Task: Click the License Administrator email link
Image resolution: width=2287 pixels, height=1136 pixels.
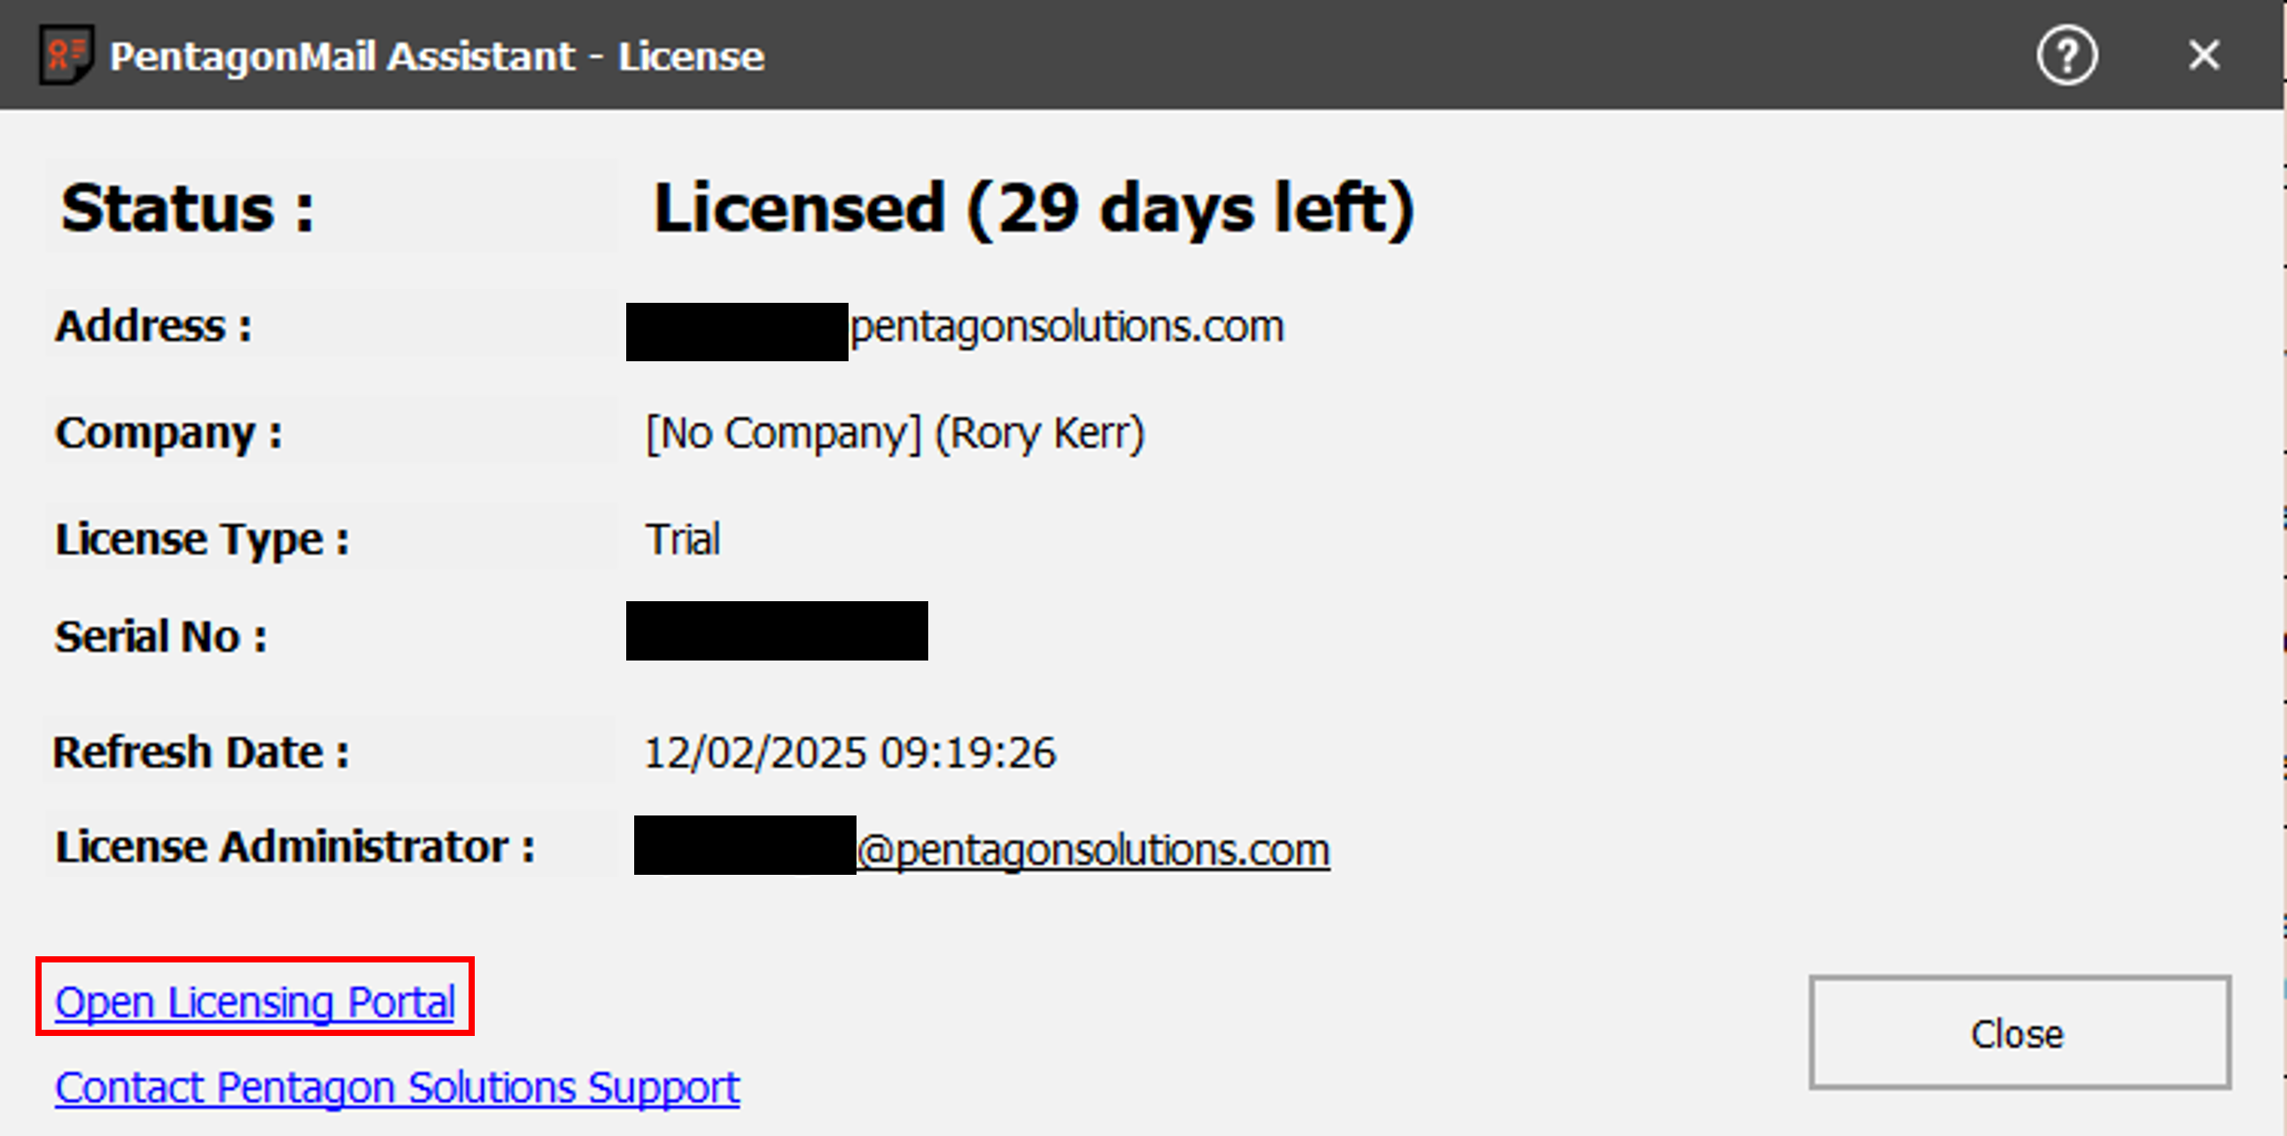Action: click(1092, 849)
